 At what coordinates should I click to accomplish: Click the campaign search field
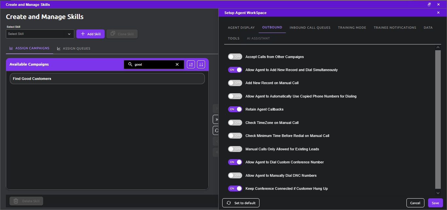[154, 65]
